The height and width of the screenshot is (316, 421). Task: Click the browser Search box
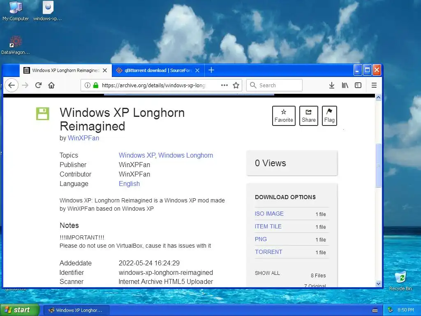click(274, 85)
